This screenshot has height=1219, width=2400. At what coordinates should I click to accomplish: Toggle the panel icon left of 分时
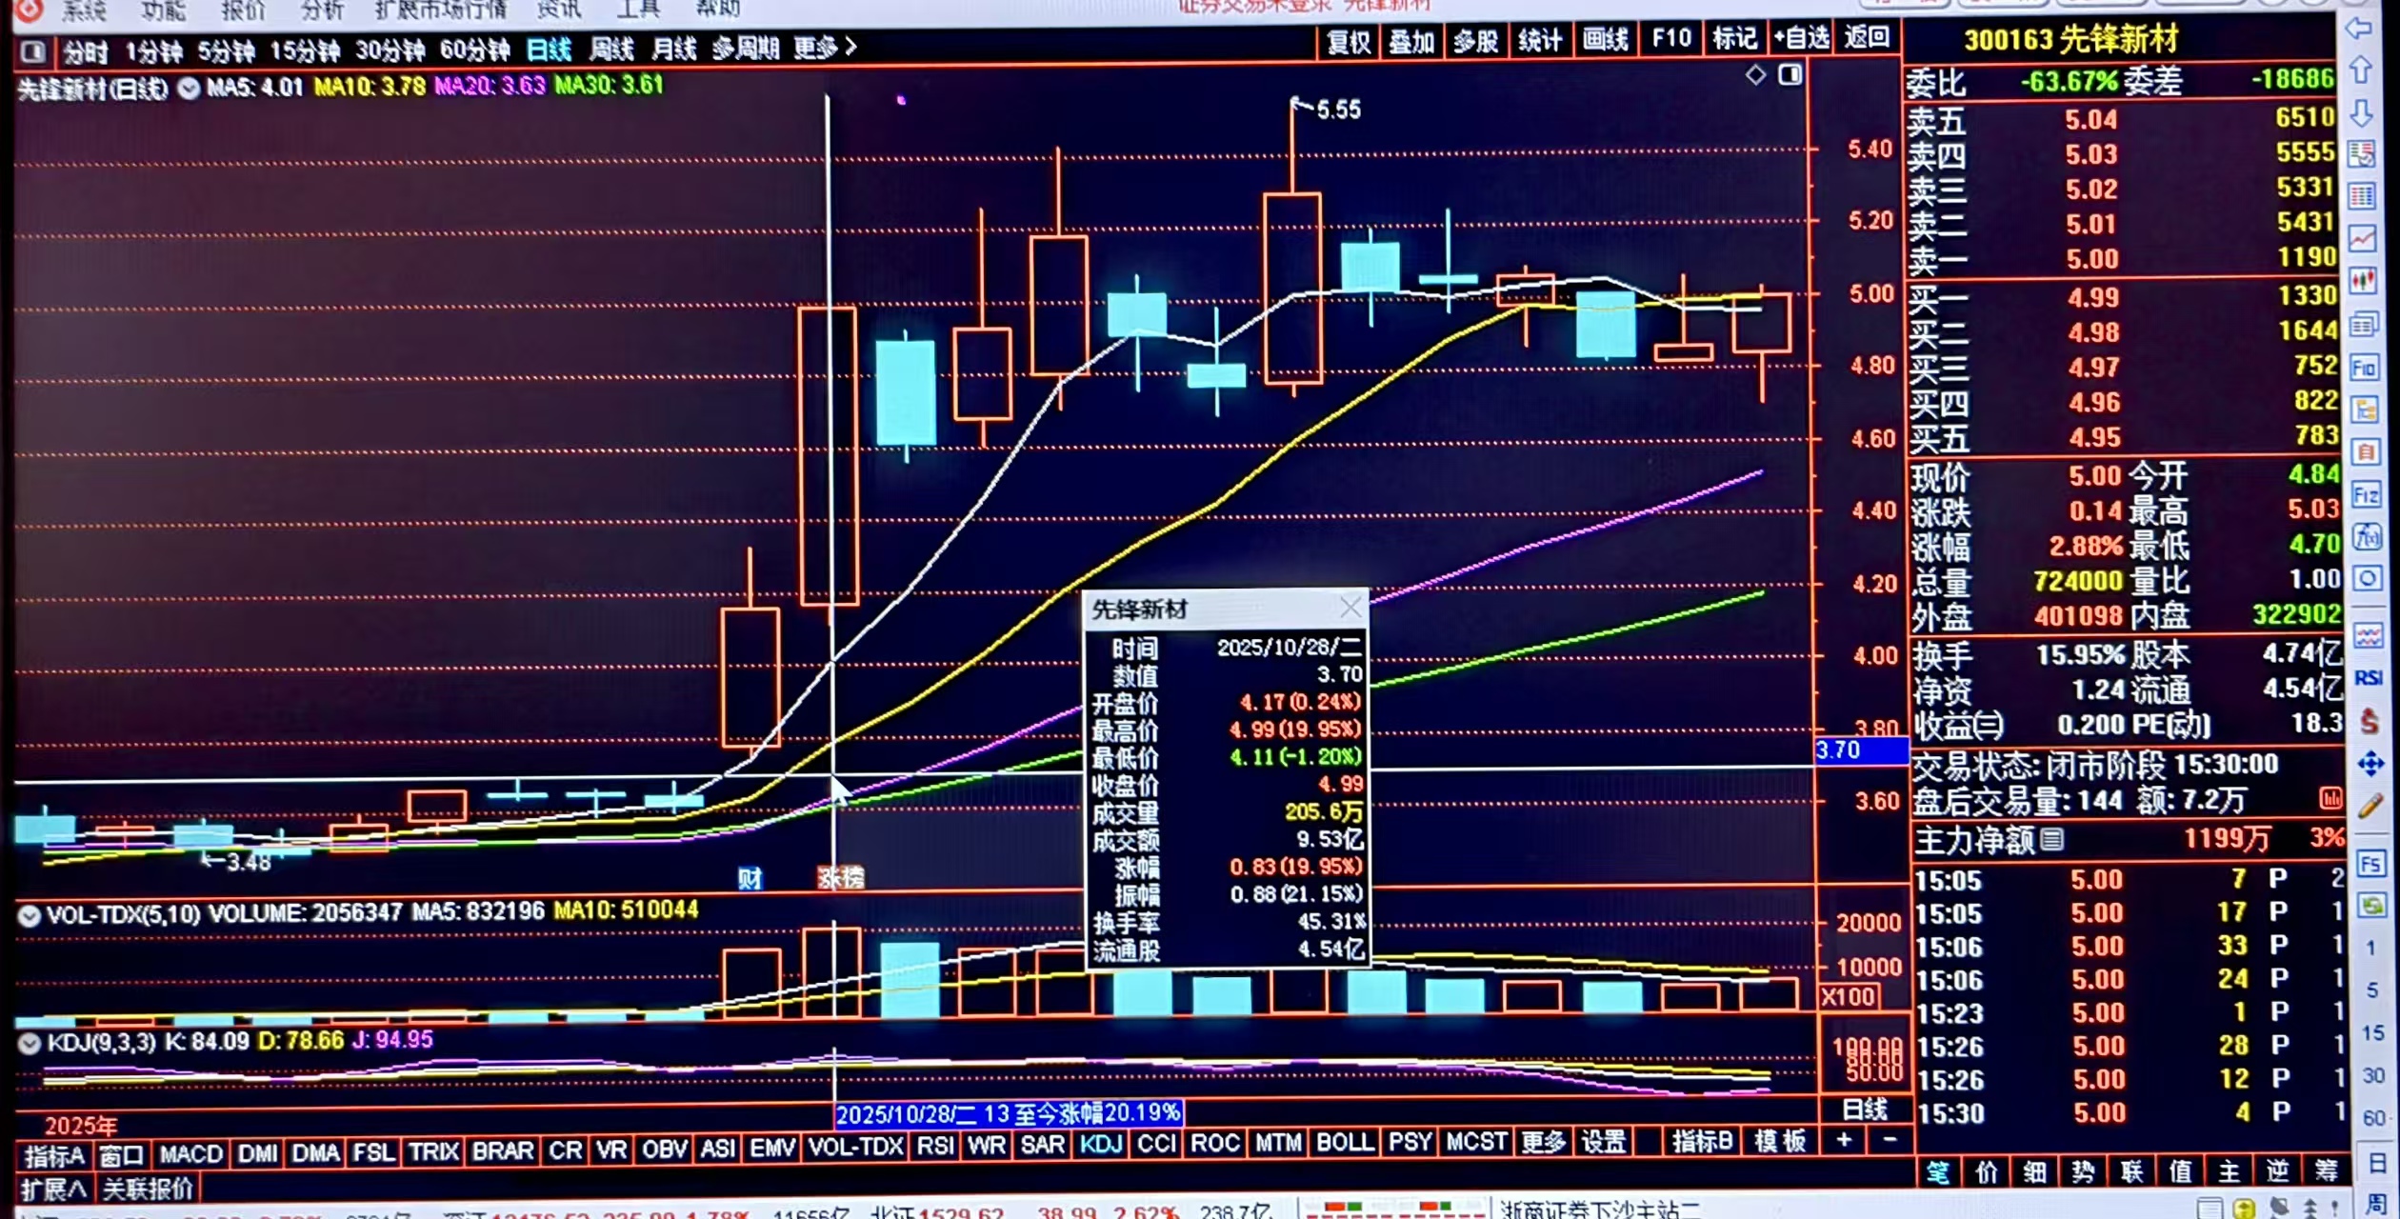pos(32,50)
